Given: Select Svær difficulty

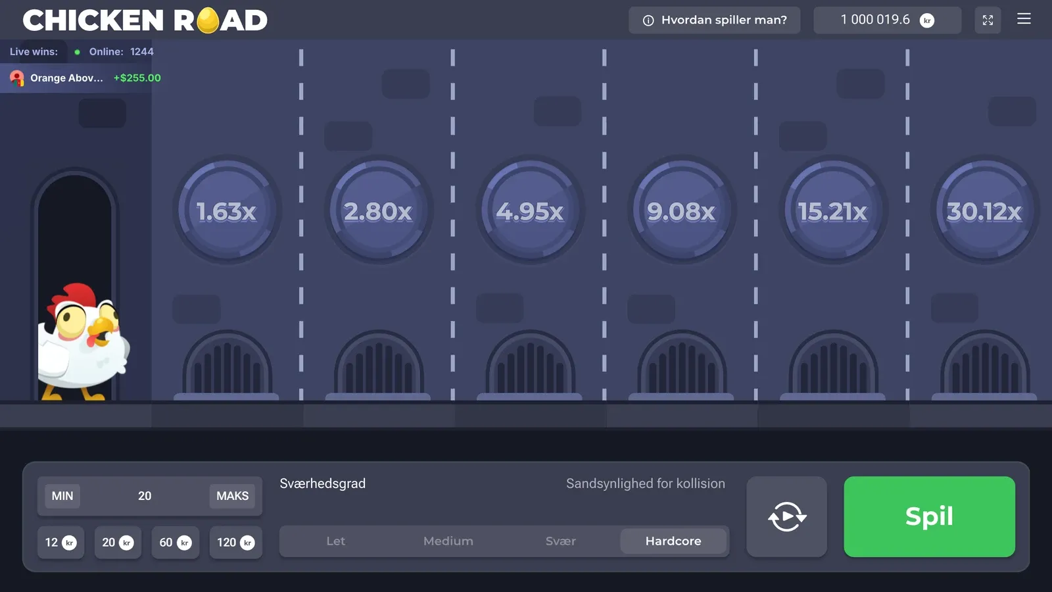Looking at the screenshot, I should pyautogui.click(x=561, y=541).
